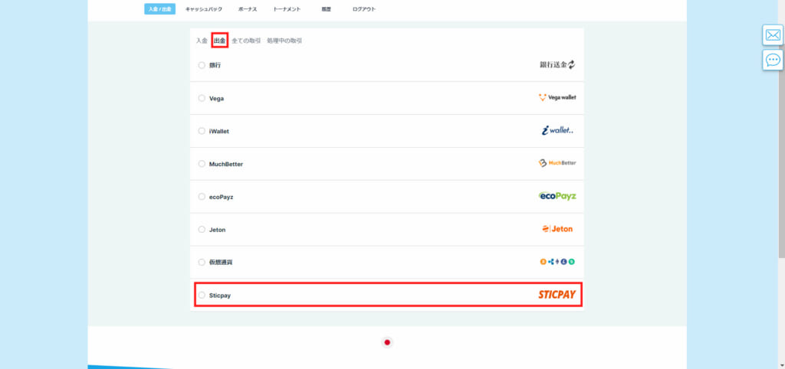Click the Japan flag icon
Screen dimensions: 785x369
387,342
